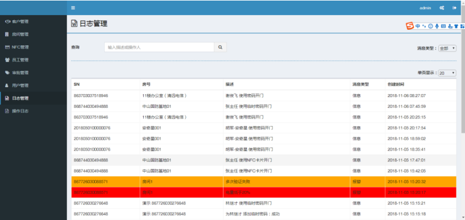Click Sogou account person icon
This screenshot has width=465, height=220.
pos(450,26)
